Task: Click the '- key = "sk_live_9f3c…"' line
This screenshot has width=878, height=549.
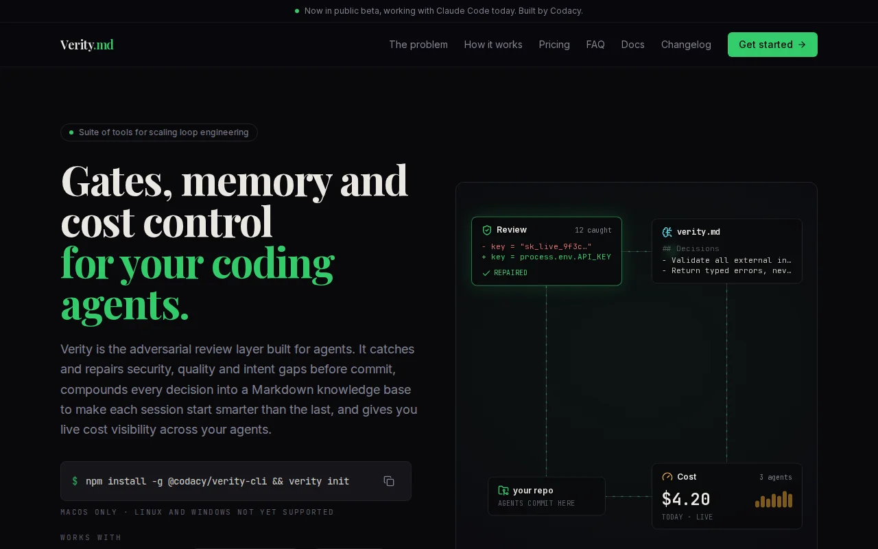Action: (536, 246)
